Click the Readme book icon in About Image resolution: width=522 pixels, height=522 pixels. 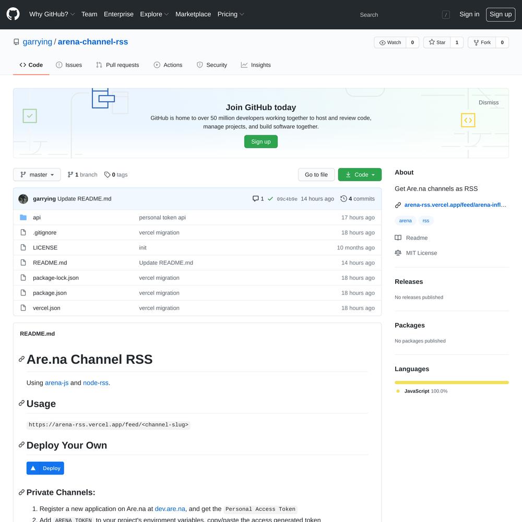[x=398, y=238]
